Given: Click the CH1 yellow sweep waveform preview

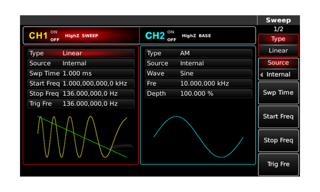Looking at the screenshot, I should coord(82,137).
